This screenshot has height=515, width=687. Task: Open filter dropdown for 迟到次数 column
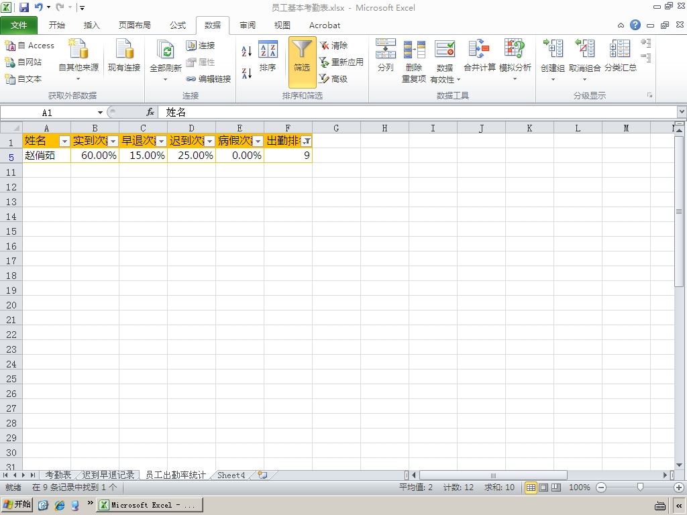pos(209,141)
